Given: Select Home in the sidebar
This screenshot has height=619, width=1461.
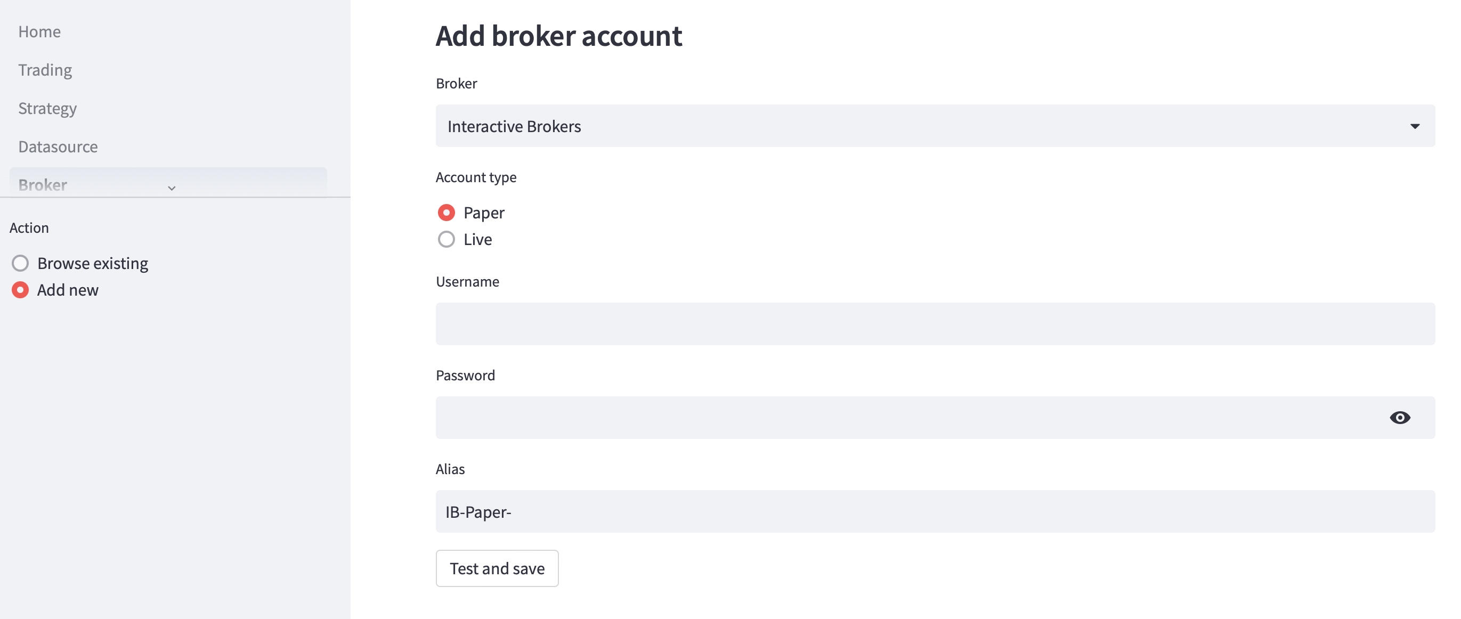Looking at the screenshot, I should (x=39, y=32).
